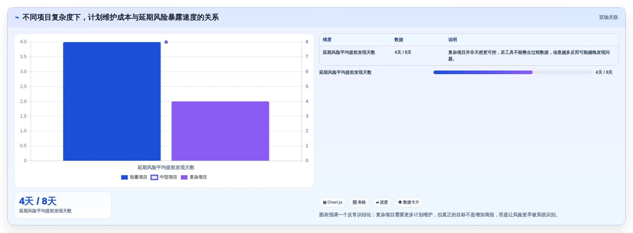Toggle the 中型项目 legend item

coord(164,177)
